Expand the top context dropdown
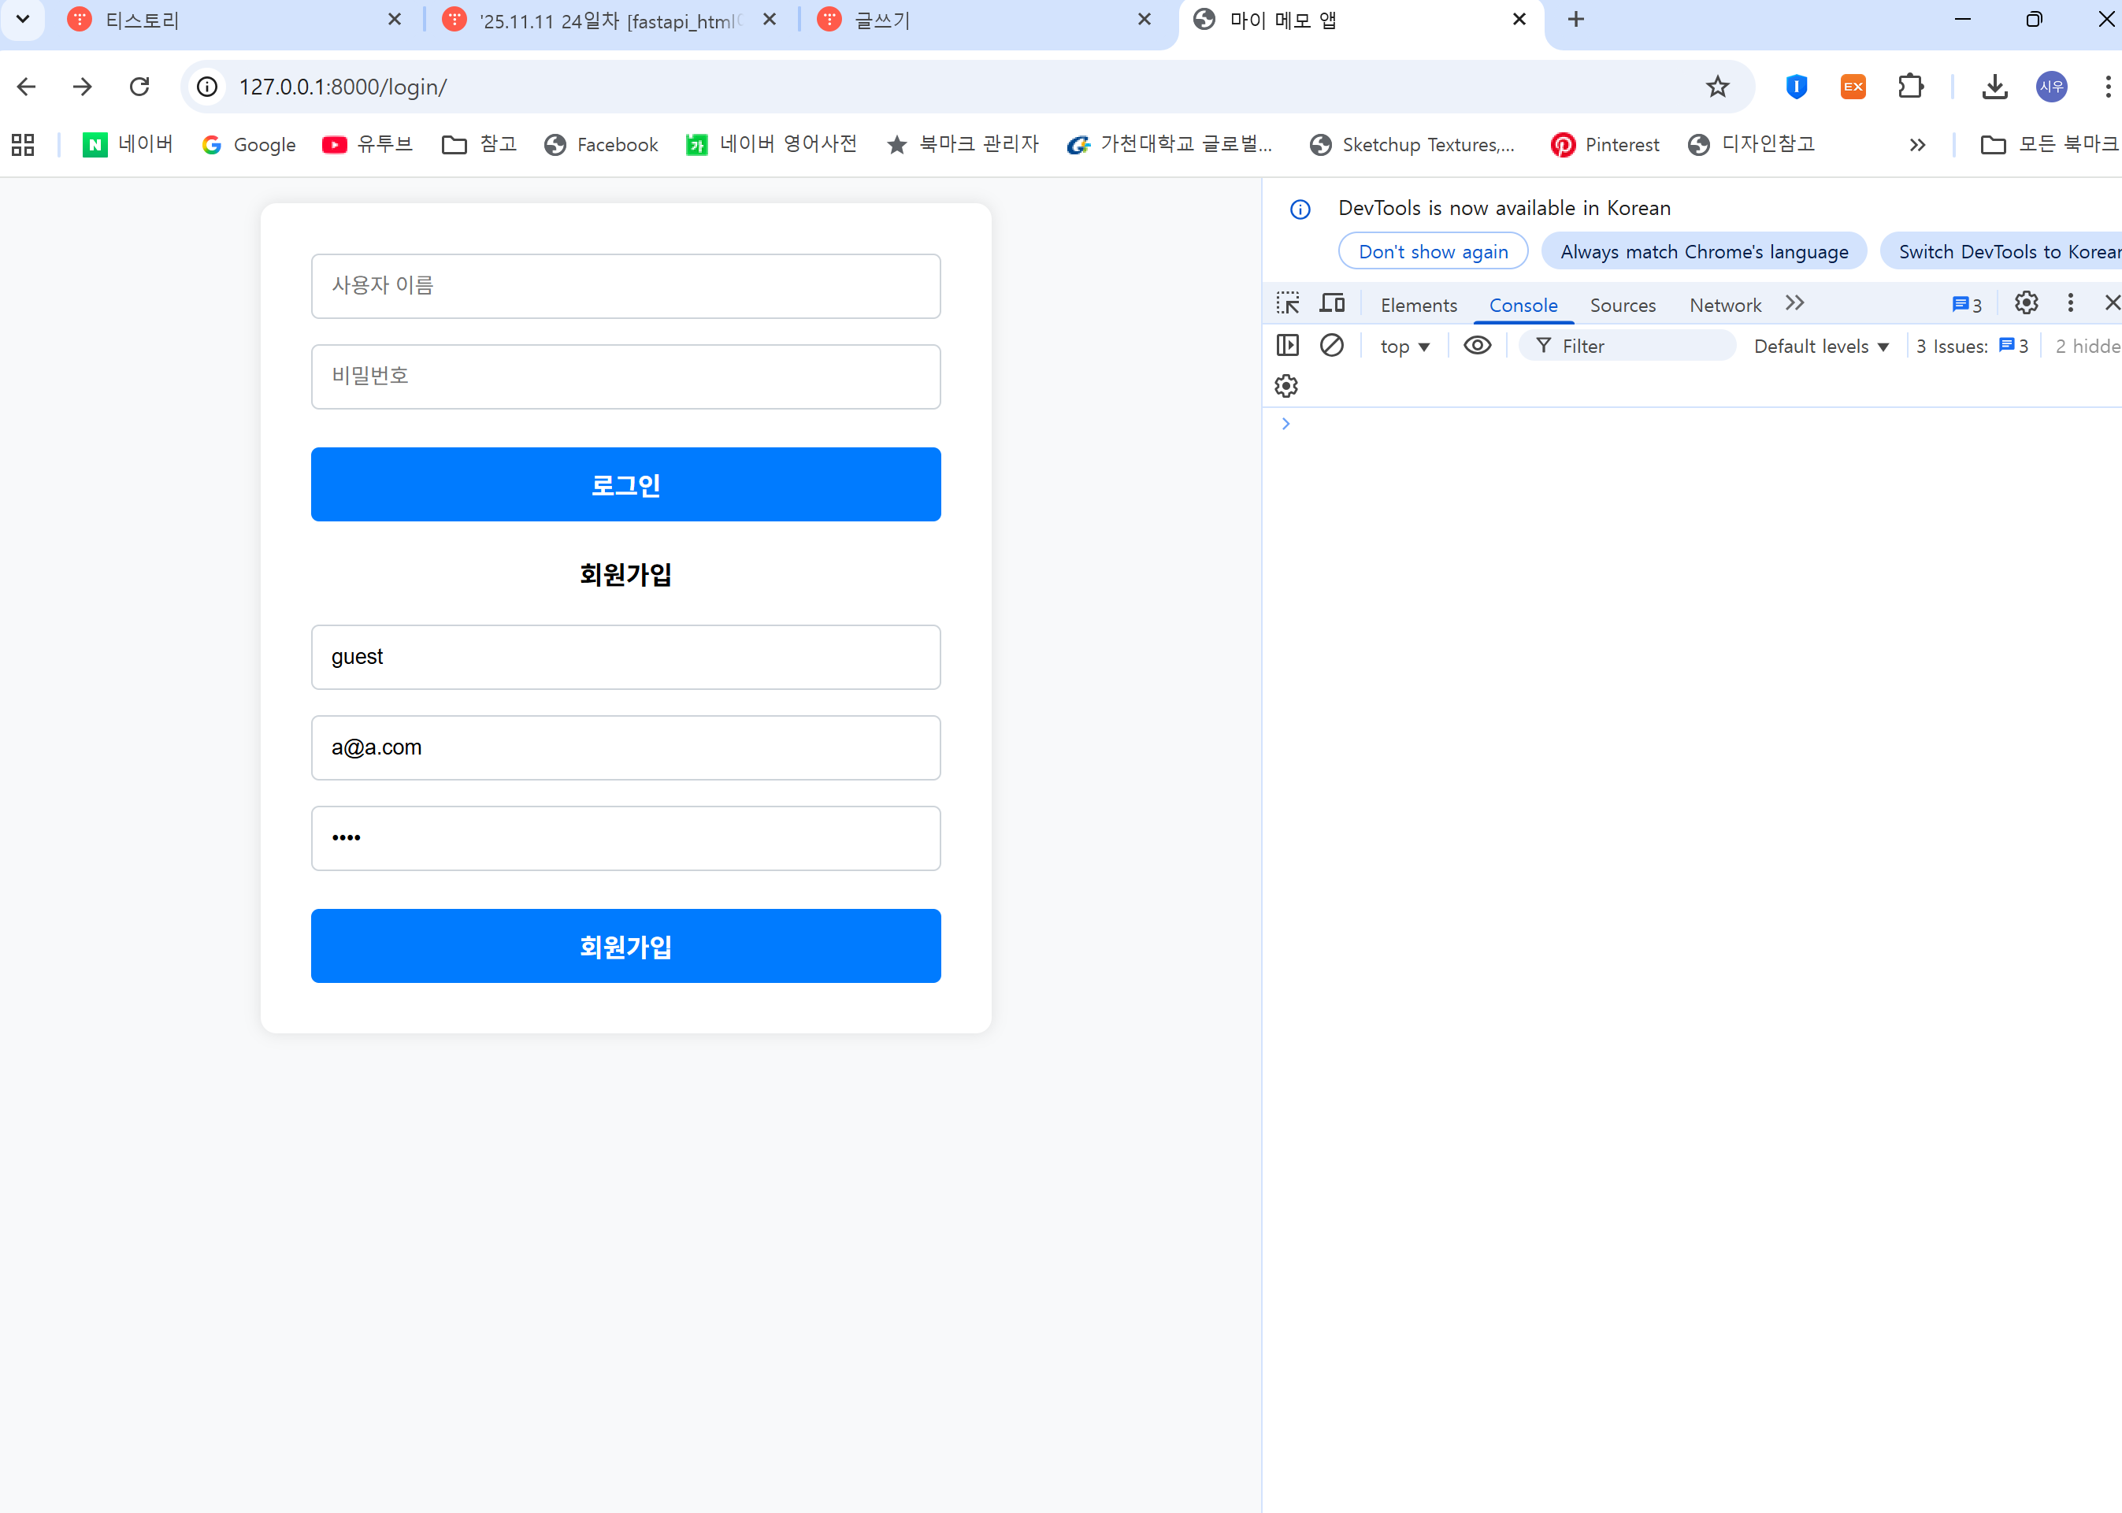2122x1513 pixels. (1404, 347)
